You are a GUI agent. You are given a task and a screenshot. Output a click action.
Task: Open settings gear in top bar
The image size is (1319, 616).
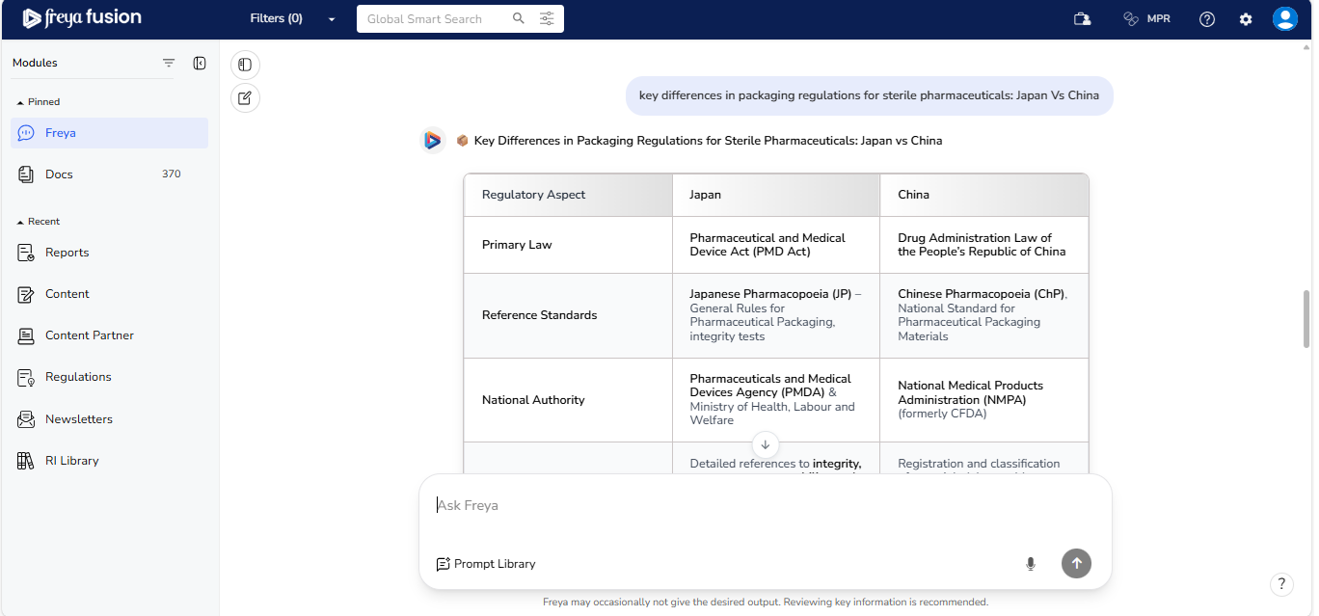point(1246,19)
